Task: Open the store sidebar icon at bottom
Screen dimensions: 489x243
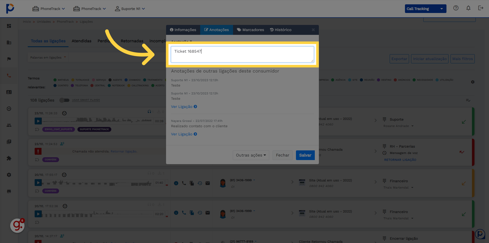Action: [9, 191]
